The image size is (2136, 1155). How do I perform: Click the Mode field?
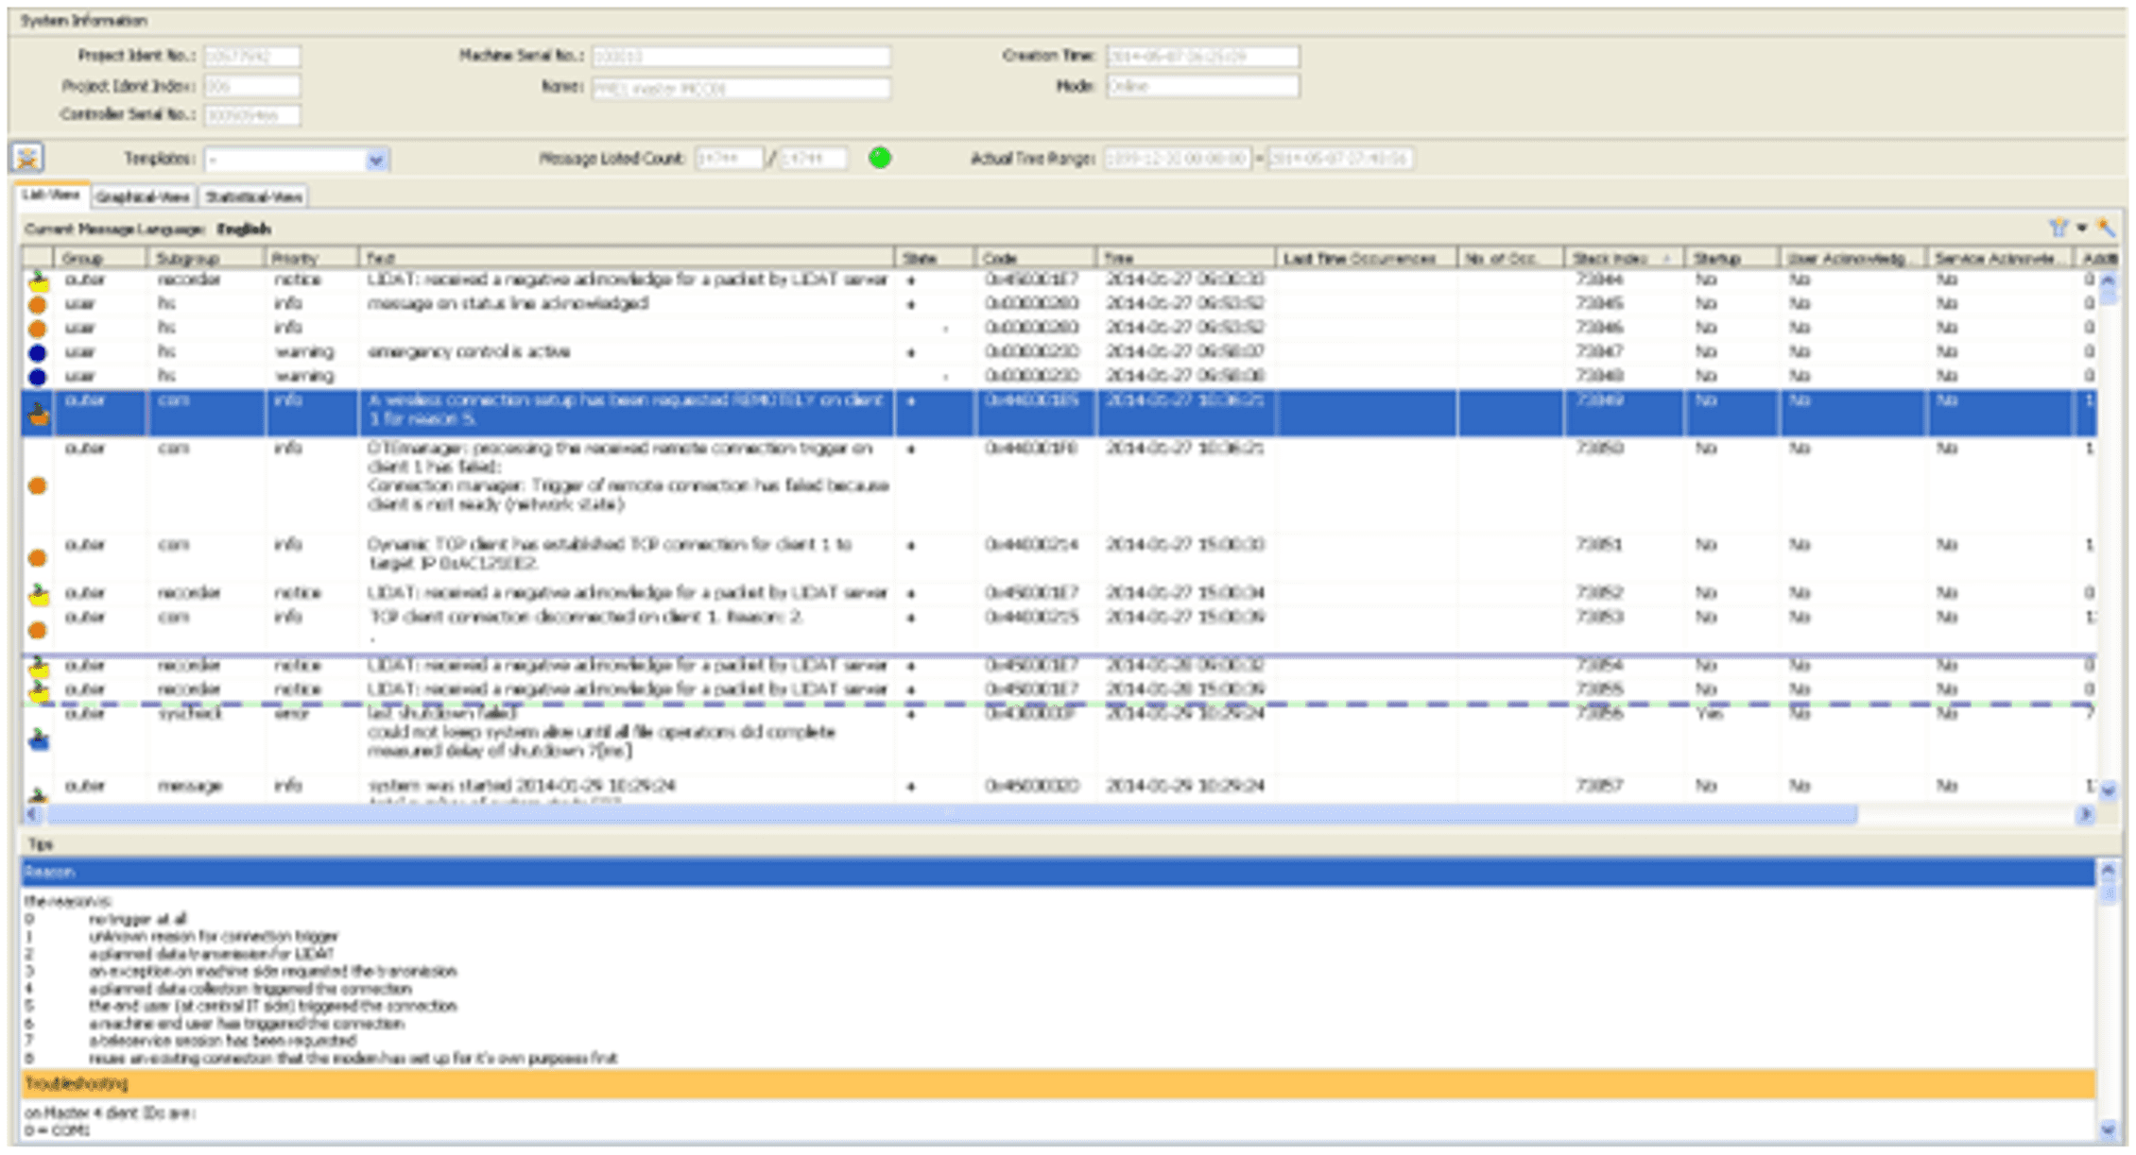pos(1202,86)
